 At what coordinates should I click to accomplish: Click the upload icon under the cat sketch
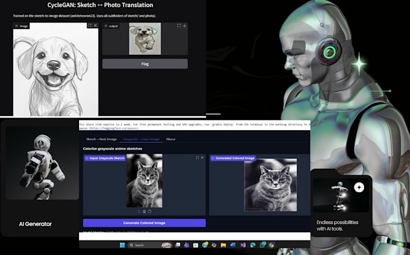[x=139, y=212]
